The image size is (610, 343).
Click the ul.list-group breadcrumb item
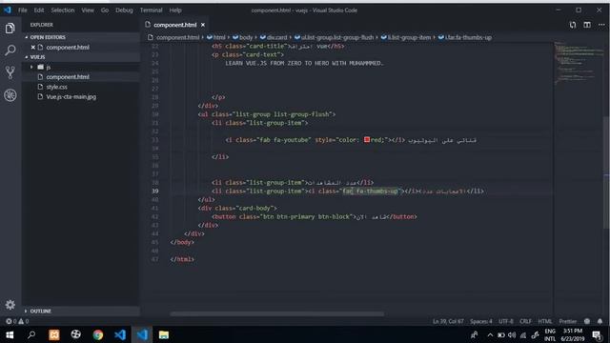[x=334, y=37]
